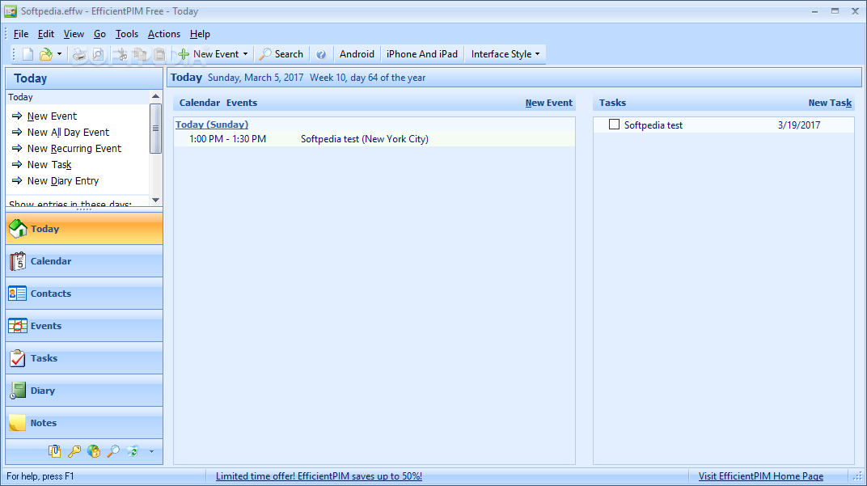Viewport: 867px width, 486px height.
Task: Click the Copy toolbar icon
Action: click(141, 54)
